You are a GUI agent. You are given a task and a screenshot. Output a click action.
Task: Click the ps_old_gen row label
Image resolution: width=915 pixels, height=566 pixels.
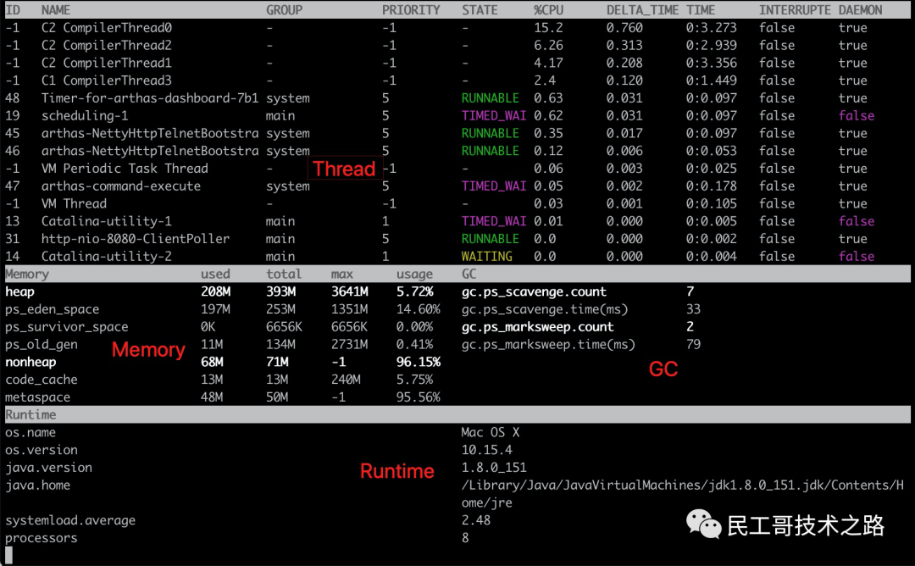coord(42,344)
